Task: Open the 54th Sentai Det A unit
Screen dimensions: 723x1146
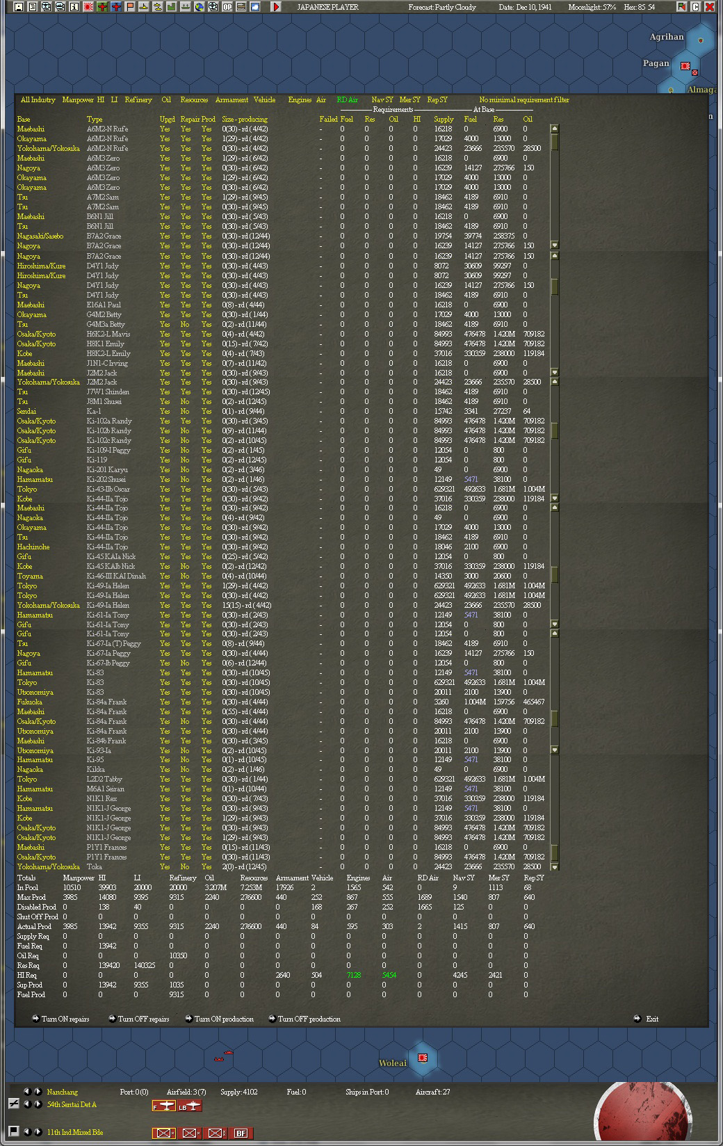Action: tap(72, 1104)
